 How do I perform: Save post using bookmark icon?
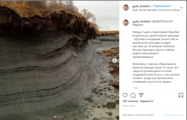click(181, 95)
